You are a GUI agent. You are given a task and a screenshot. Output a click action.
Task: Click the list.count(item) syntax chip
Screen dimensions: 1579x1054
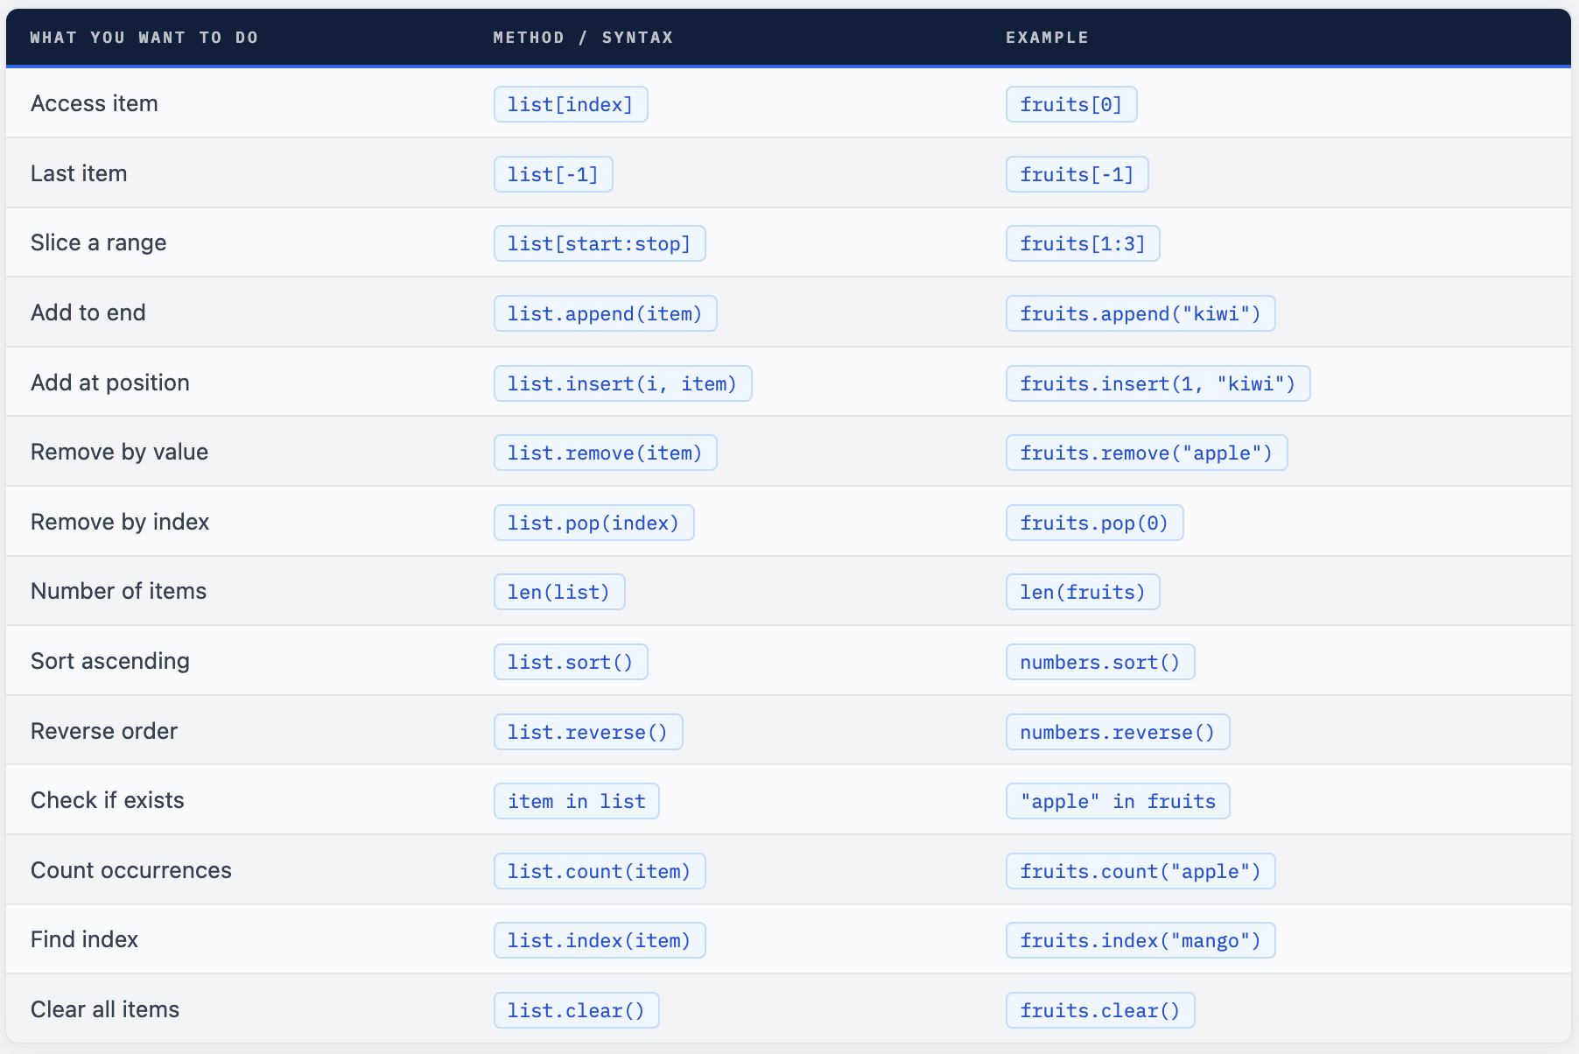pos(599,871)
